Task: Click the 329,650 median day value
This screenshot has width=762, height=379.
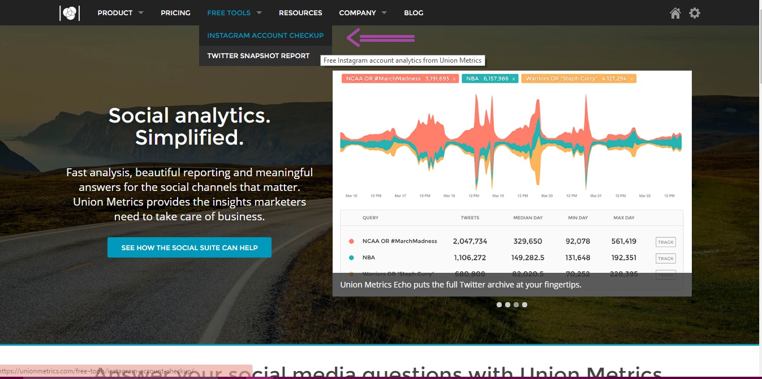Action: (x=528, y=241)
